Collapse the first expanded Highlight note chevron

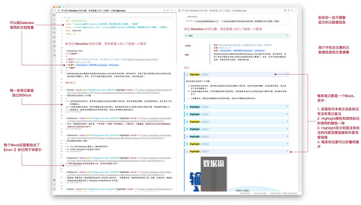pos(287,74)
